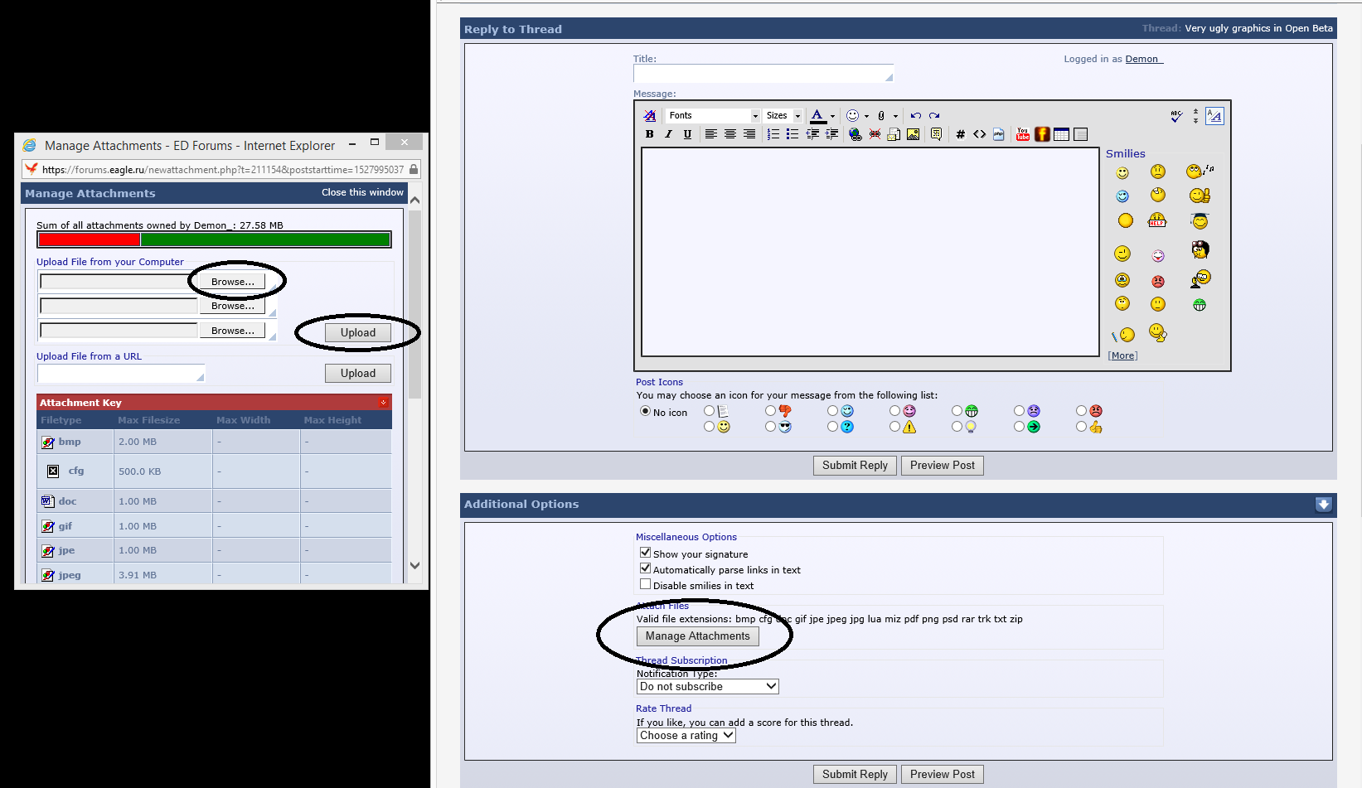Open the Sizes dropdown
Screen dimensions: 1362x788
783,116
